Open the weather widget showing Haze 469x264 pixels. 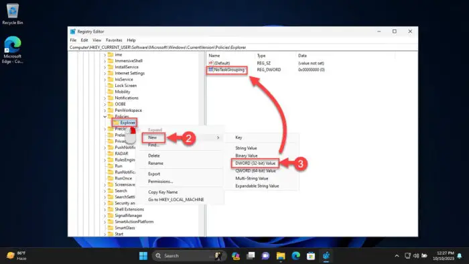tap(17, 256)
